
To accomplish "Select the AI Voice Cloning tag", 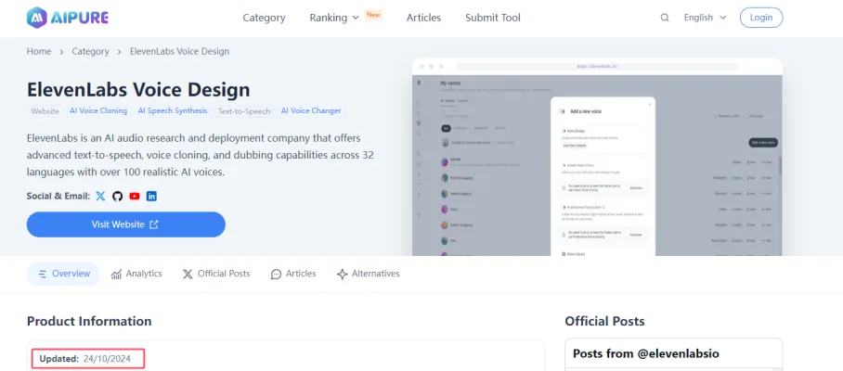I will tap(98, 111).
